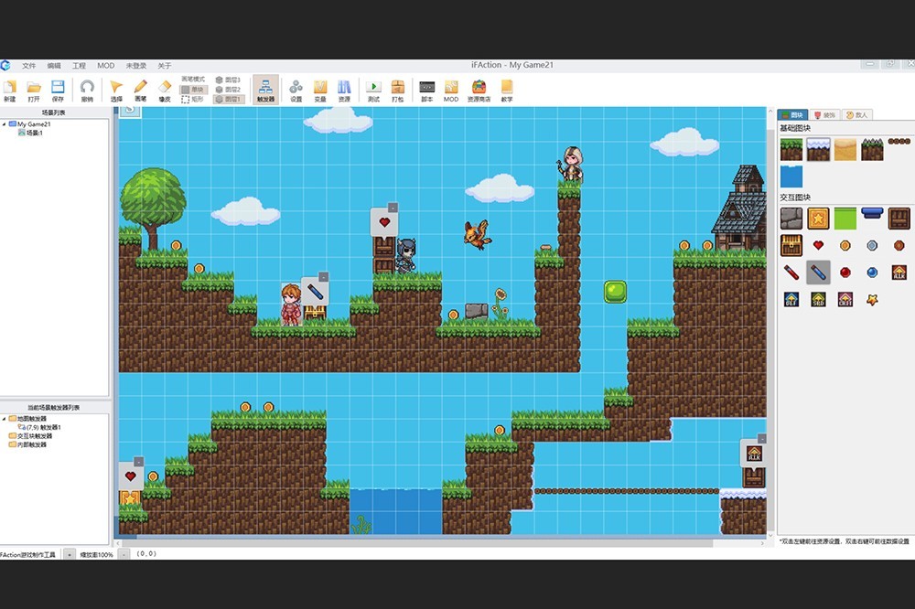Collapse the 地图触发器 folder
915x609 pixels.
5,419
